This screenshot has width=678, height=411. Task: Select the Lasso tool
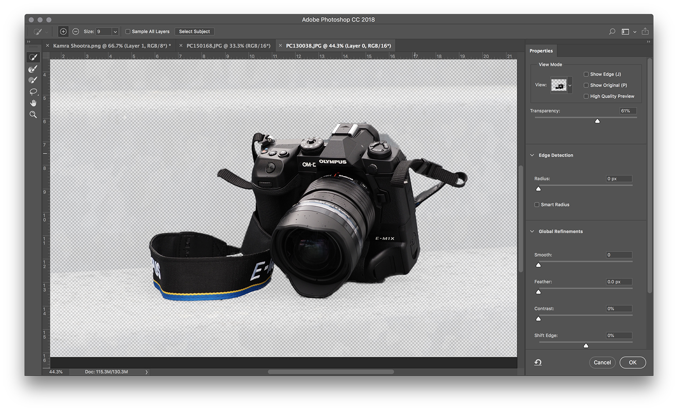(x=33, y=92)
